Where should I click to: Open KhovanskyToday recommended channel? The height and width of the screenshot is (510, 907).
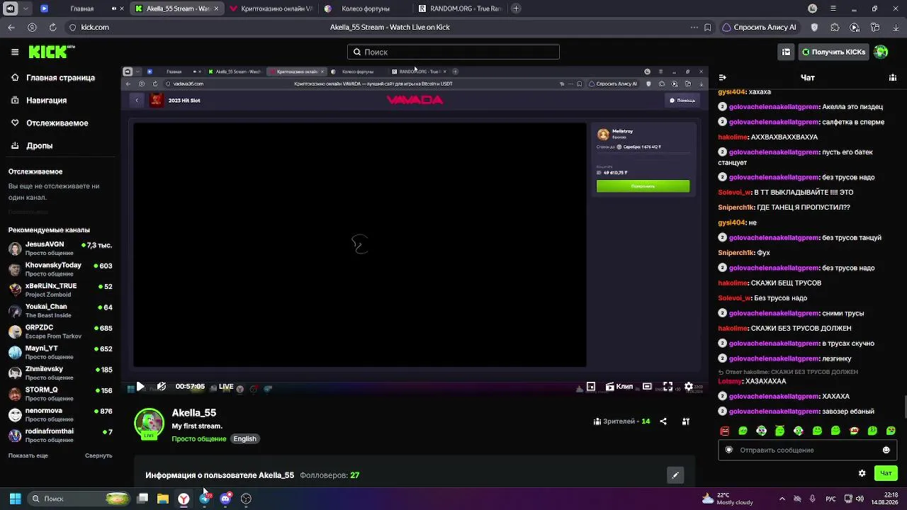point(60,269)
